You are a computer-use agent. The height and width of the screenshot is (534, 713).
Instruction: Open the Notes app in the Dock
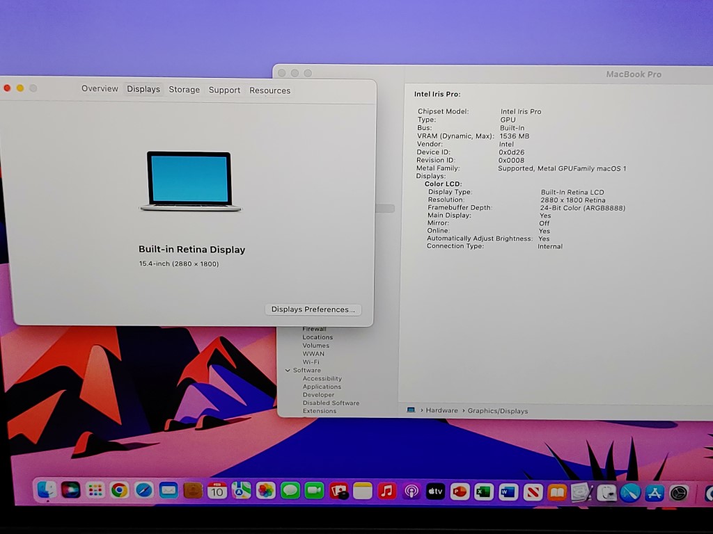[x=363, y=491]
